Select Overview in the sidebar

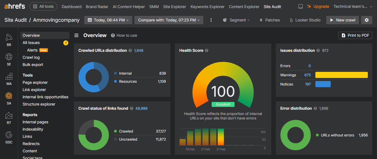pyautogui.click(x=45, y=35)
